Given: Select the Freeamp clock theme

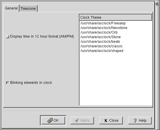Looking at the screenshot, I should click(116, 23).
